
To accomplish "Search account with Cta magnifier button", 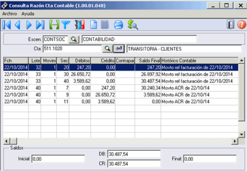I will coord(108,49).
